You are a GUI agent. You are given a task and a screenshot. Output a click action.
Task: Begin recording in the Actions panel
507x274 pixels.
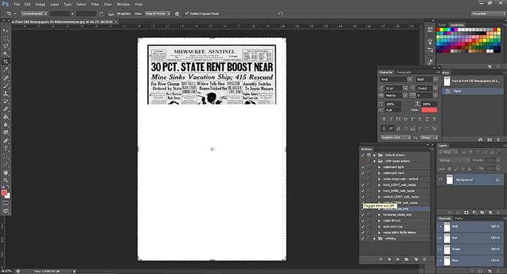click(389, 259)
